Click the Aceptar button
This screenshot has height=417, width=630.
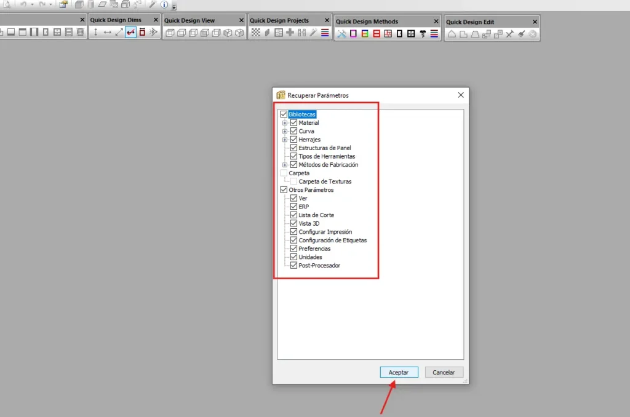tap(399, 373)
